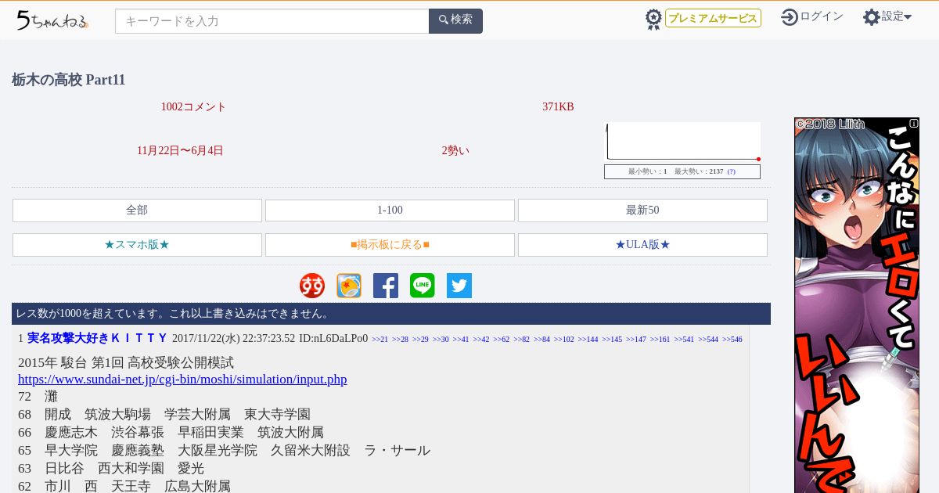
Task: Open the sundai-net.jp simulation link
Action: click(182, 380)
